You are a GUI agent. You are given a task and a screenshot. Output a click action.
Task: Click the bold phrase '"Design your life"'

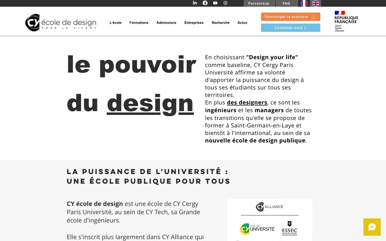272,57
